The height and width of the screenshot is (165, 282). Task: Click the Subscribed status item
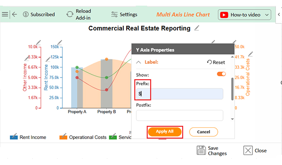coord(39,14)
